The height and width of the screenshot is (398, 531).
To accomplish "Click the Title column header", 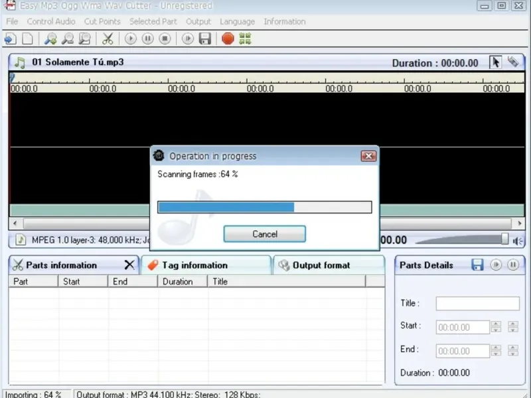I will click(287, 281).
